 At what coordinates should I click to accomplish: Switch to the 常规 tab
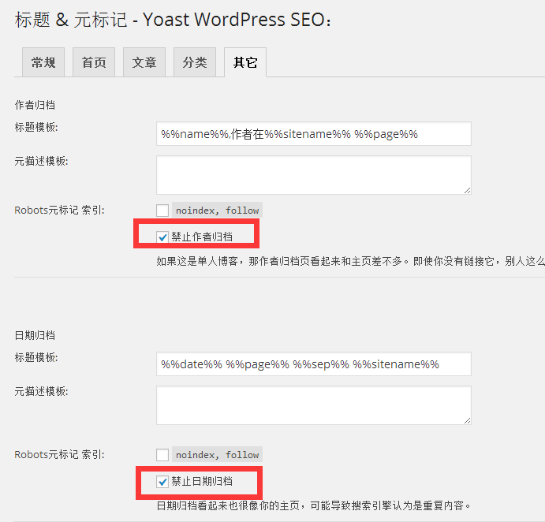pyautogui.click(x=43, y=63)
